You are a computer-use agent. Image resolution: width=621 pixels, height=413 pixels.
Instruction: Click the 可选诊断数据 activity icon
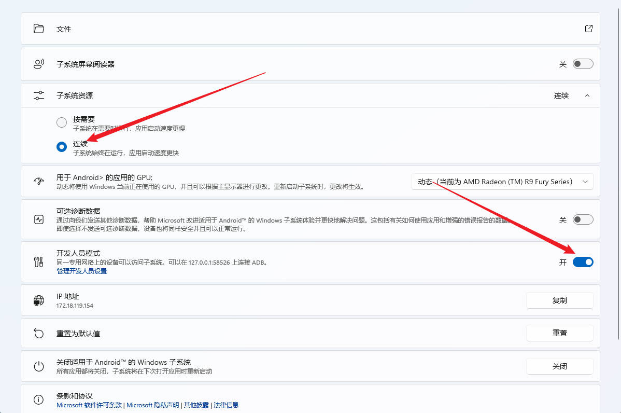tap(39, 219)
